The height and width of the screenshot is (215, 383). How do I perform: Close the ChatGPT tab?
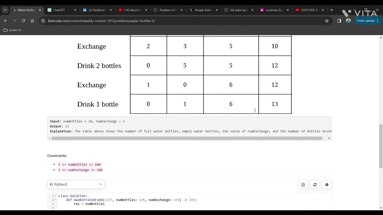coord(75,10)
